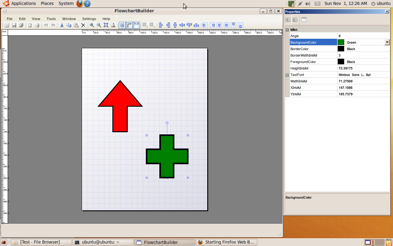Image resolution: width=393 pixels, height=246 pixels.
Task: Open the Help menu
Action: (106, 19)
